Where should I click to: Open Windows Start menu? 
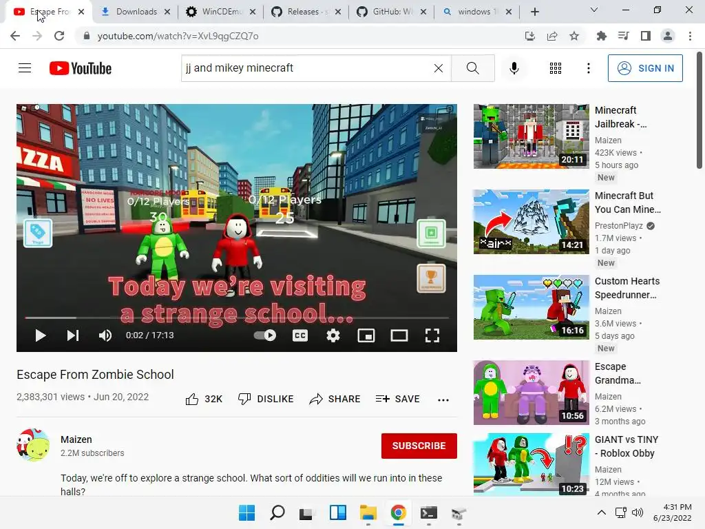[246, 512]
